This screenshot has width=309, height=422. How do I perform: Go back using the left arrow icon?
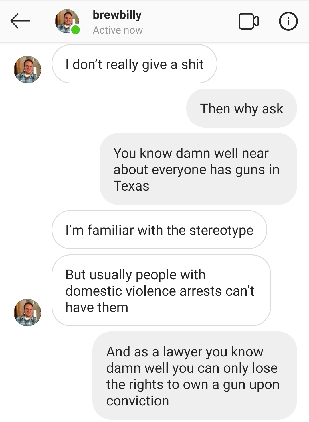[20, 21]
